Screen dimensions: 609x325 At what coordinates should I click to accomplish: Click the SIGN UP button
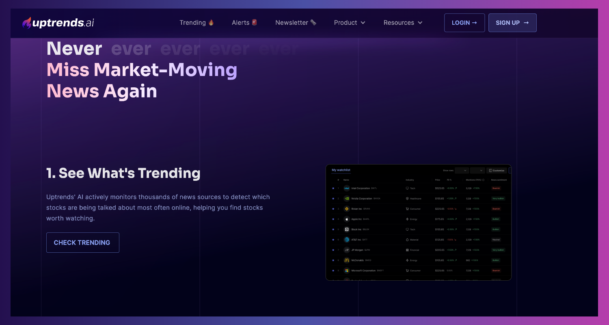[x=512, y=23]
